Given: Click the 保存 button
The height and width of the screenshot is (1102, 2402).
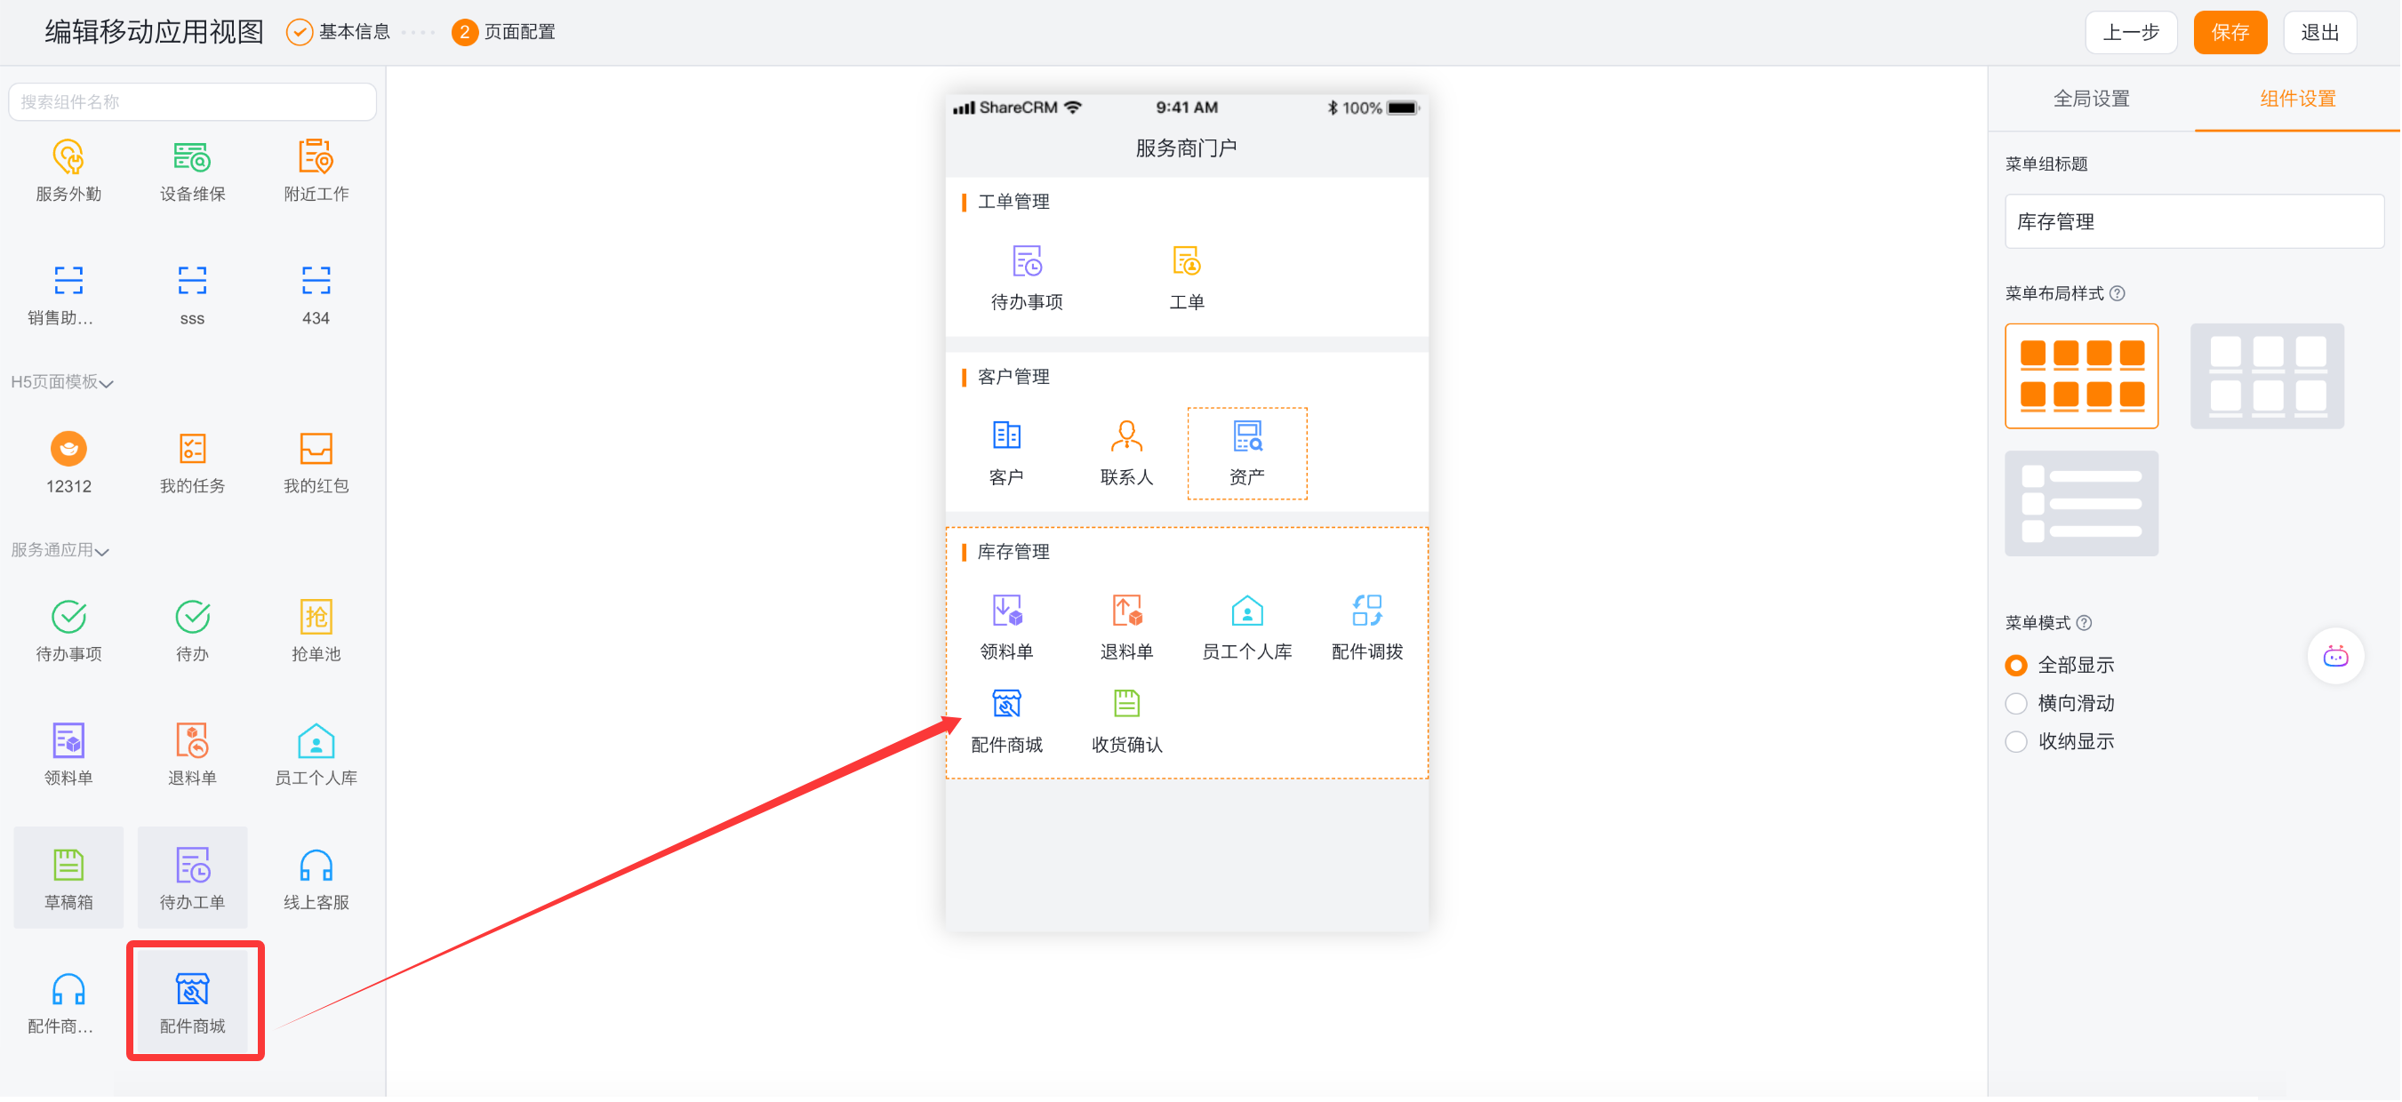Looking at the screenshot, I should (2229, 33).
